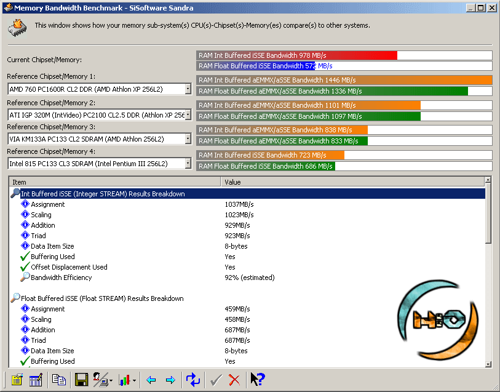Click magnifier icon beside Float Buffered iSSE breakdown

(x=15, y=298)
